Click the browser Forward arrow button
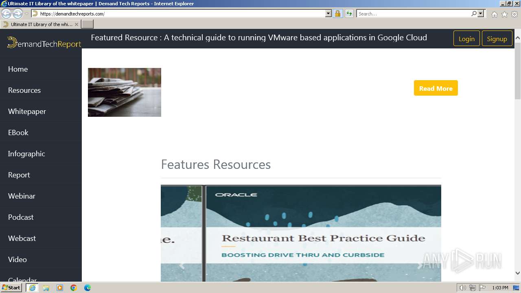The height and width of the screenshot is (293, 521). (18, 14)
